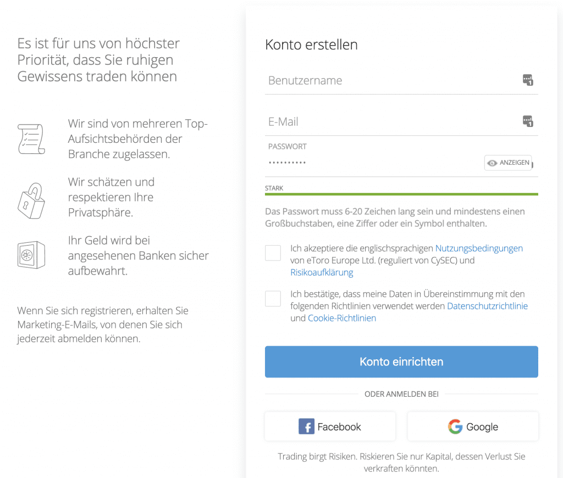Viewport: 563px width, 478px height.
Task: Click the password manager icon in E-Mail field
Action: tap(528, 121)
